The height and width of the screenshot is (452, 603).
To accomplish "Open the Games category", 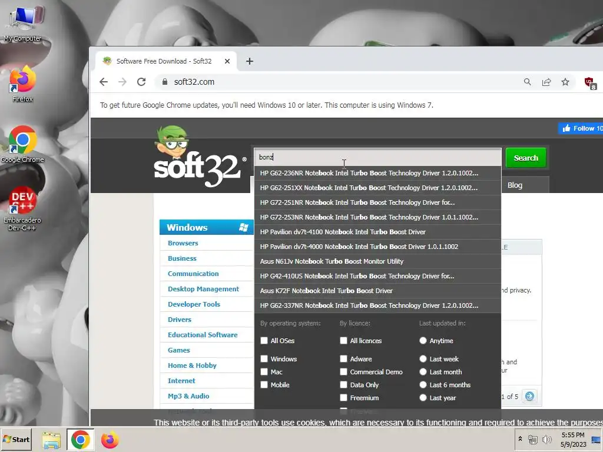I will tap(179, 350).
